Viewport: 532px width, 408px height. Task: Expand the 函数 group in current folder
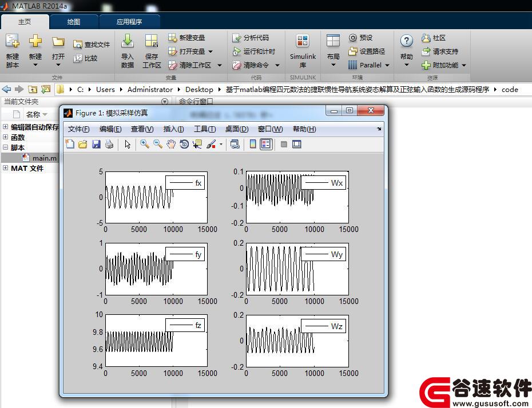coord(5,137)
